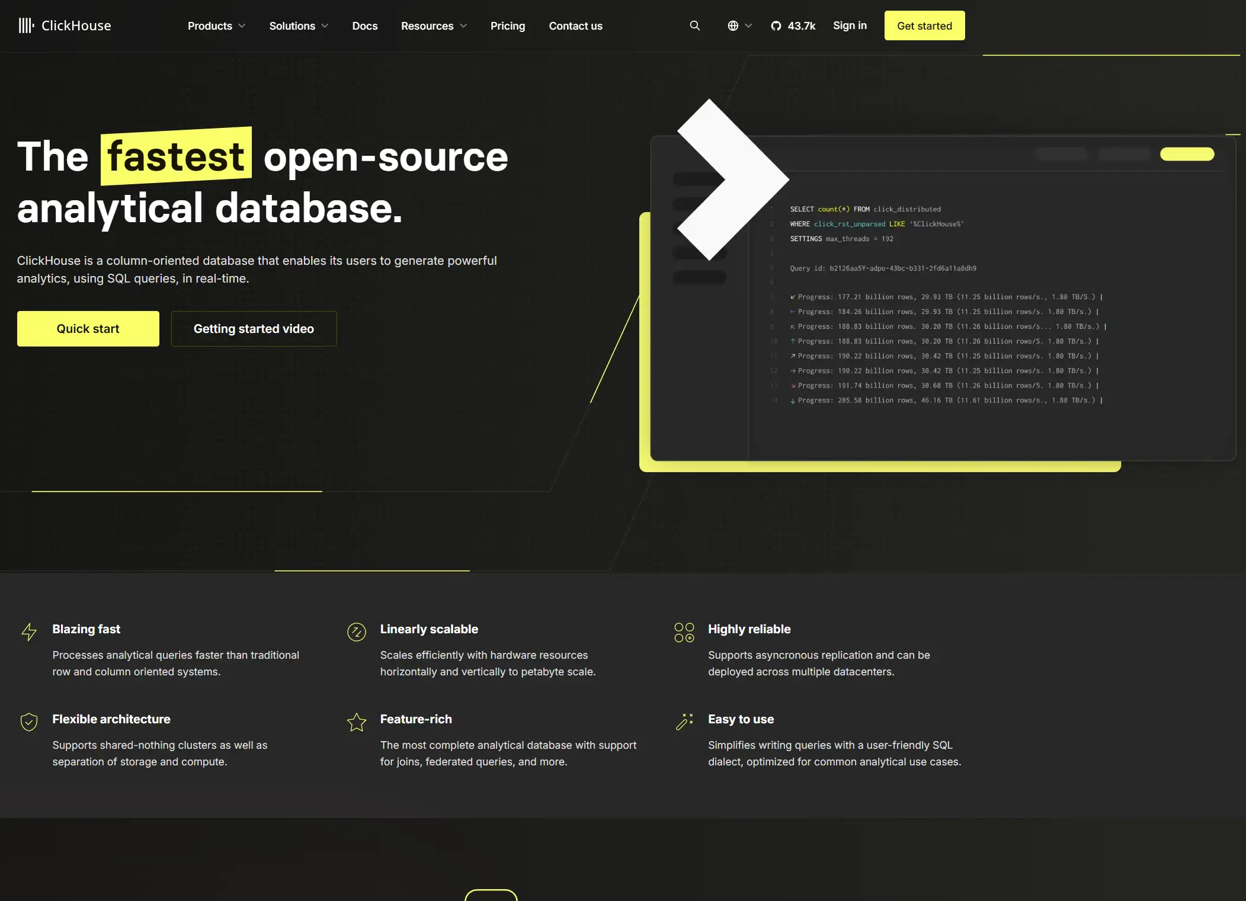Open the language selector chevron
1246x901 pixels.
point(748,25)
